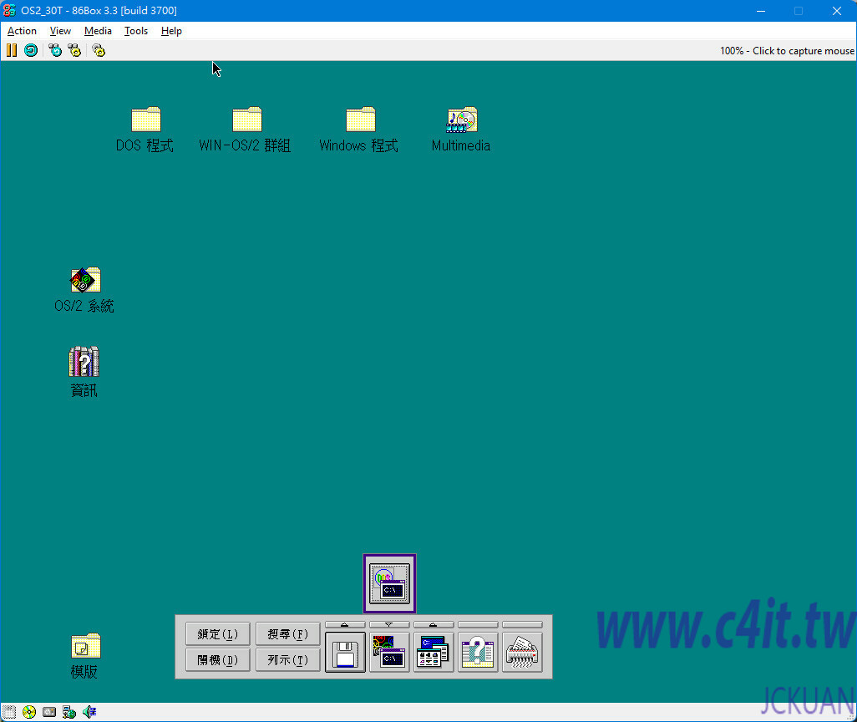Screen dimensions: 857x722
Task: Select the Multimedia folder icon
Action: 462,119
